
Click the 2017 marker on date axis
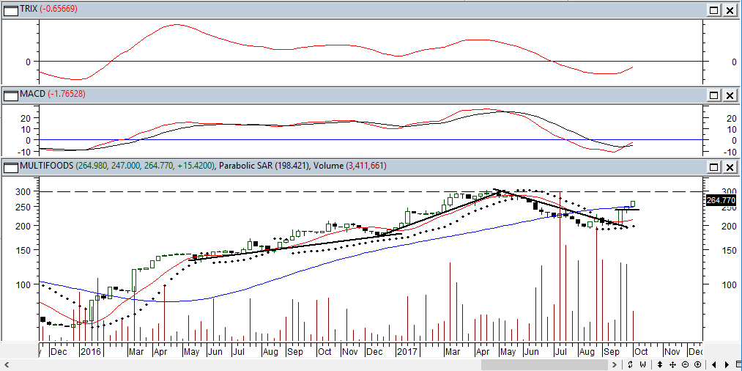(x=407, y=352)
